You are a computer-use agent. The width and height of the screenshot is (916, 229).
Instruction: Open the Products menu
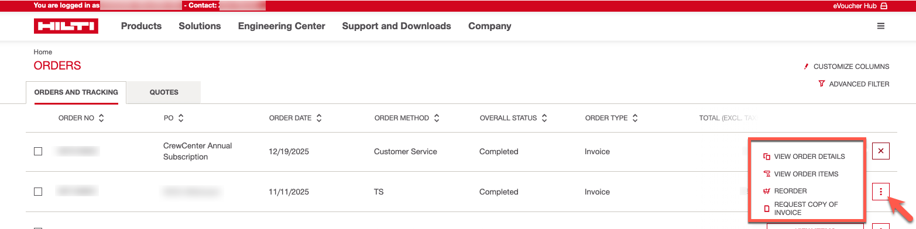tap(141, 26)
